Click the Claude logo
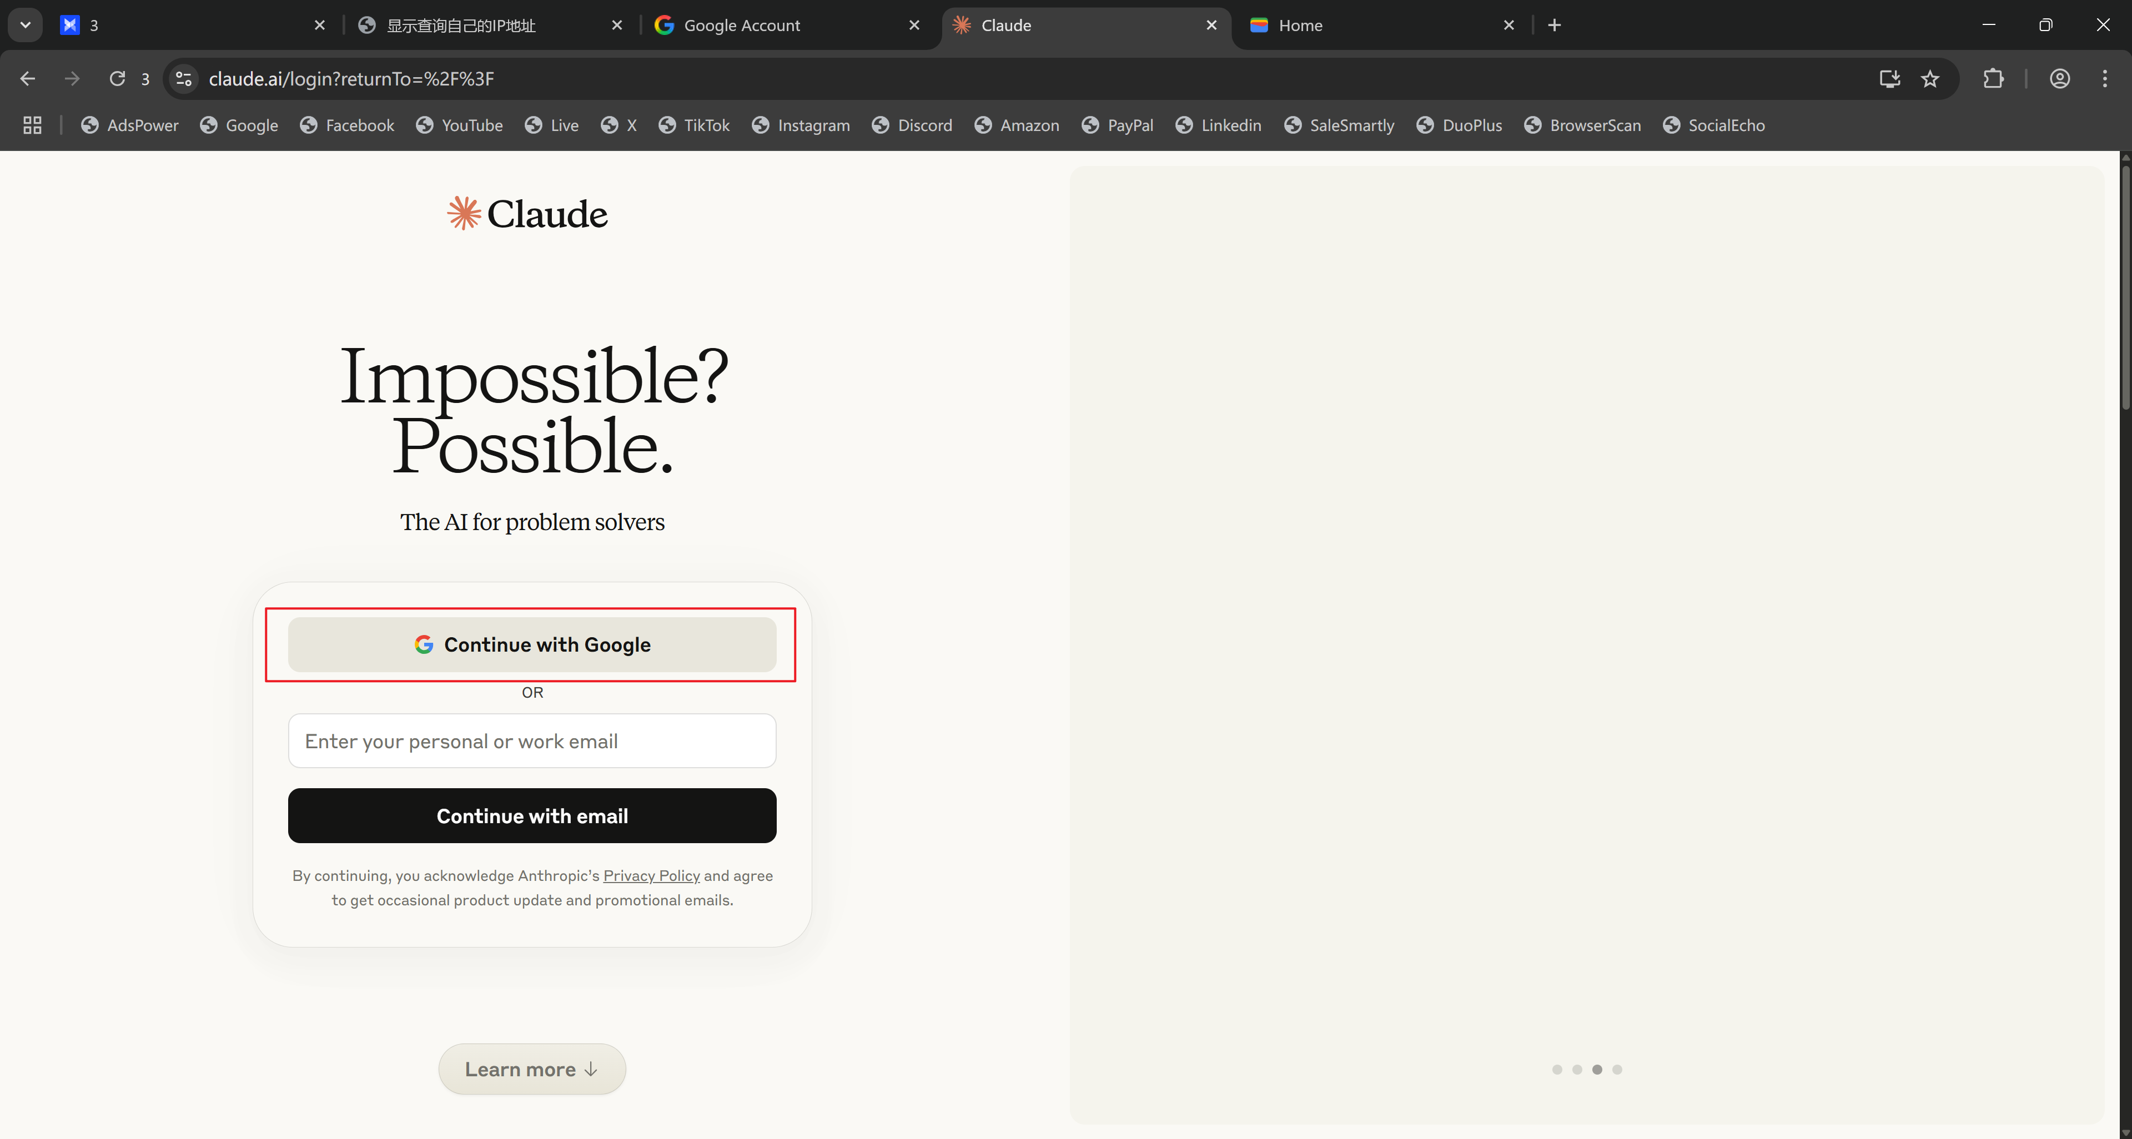The image size is (2132, 1139). [527, 213]
